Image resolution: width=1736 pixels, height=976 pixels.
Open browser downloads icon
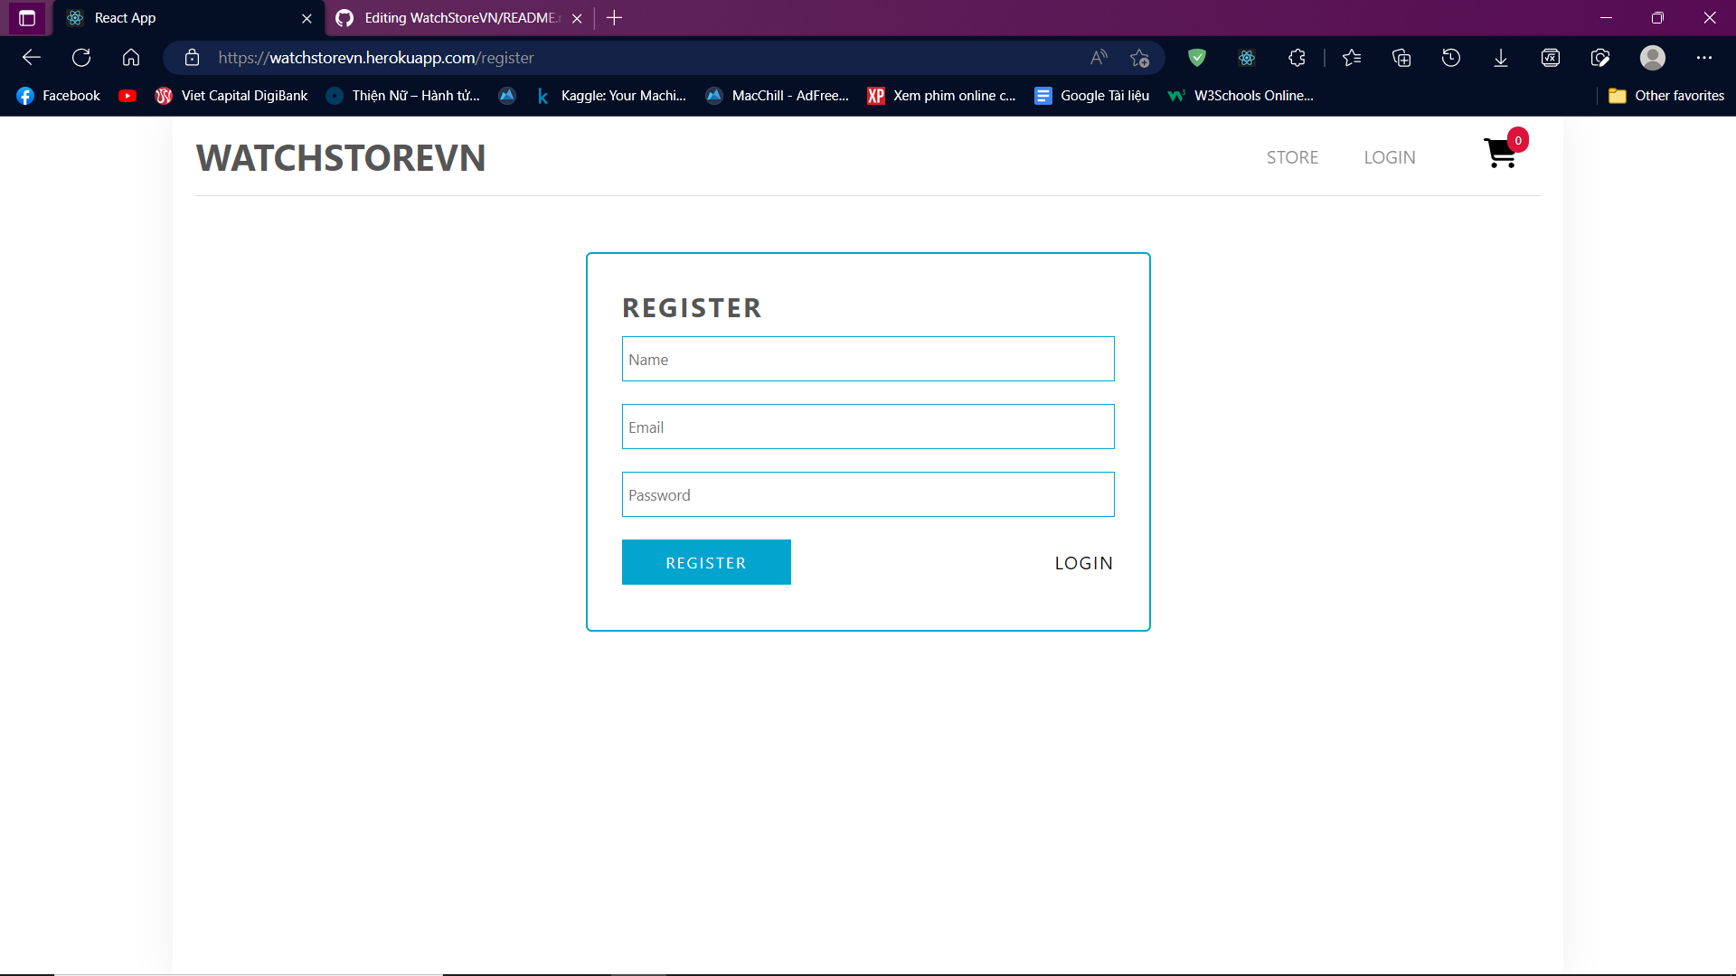click(1501, 58)
